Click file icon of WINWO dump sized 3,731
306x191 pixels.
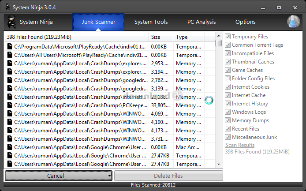(x=10, y=139)
